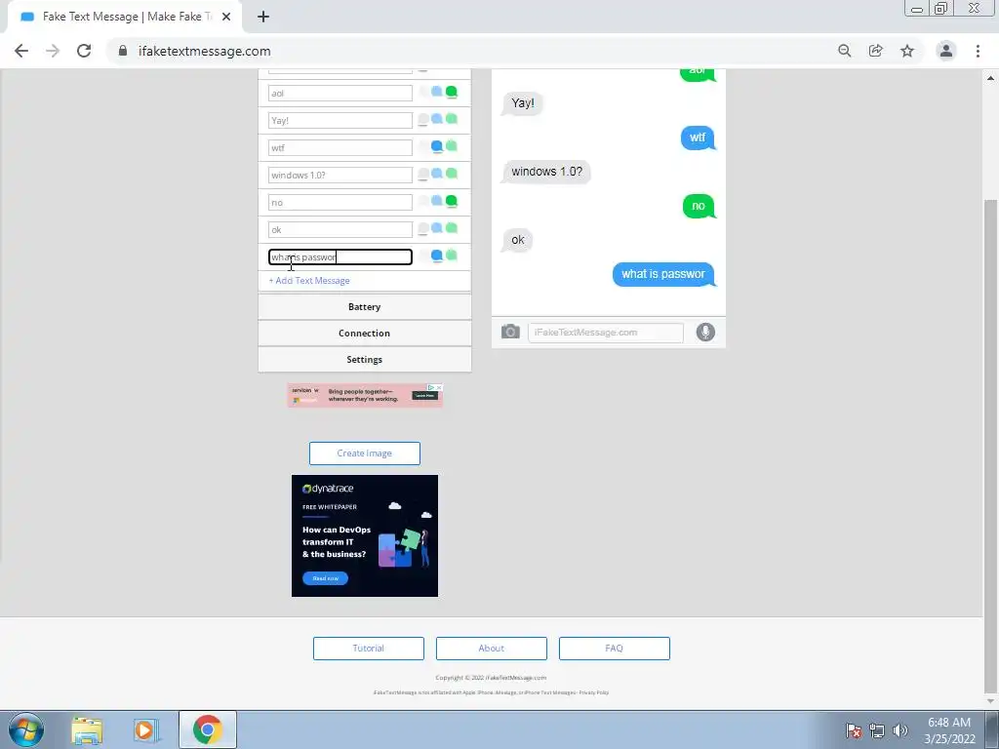Click into the 'wtf' message field
Viewport: 999px width, 749px height.
click(x=340, y=148)
